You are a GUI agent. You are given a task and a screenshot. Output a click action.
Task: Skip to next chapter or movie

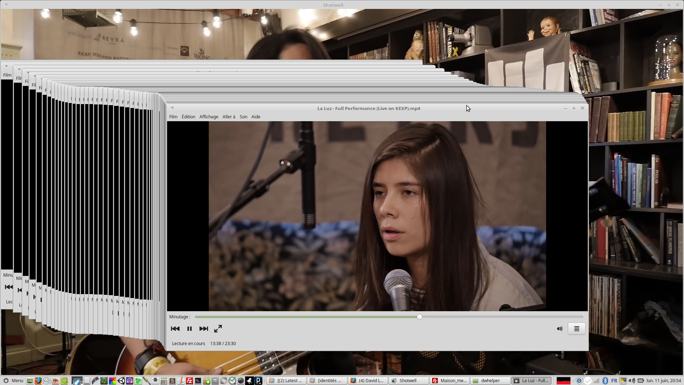tap(203, 329)
